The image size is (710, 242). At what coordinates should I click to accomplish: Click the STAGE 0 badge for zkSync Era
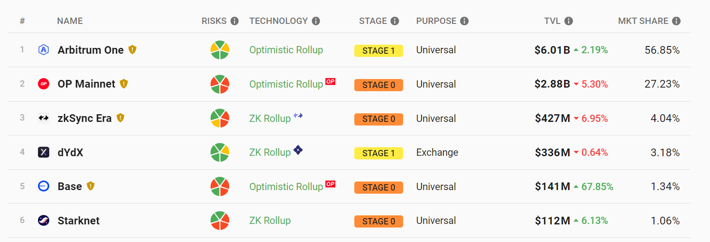coord(379,119)
